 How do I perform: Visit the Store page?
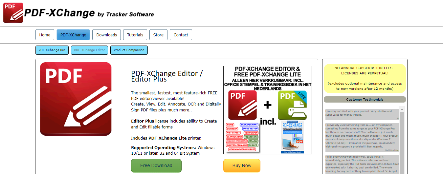(x=158, y=35)
